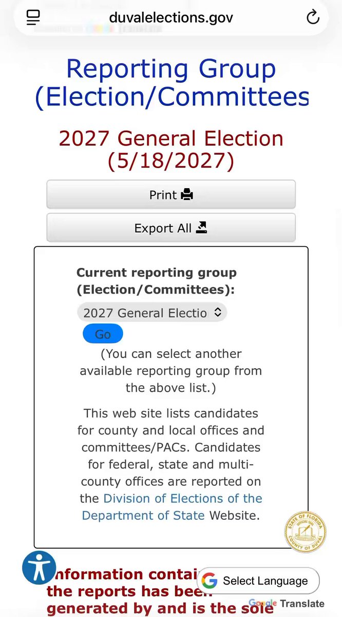342x617 pixels.
Task: Open the 2027 General Election reporting group dropdown
Action: pos(152,313)
